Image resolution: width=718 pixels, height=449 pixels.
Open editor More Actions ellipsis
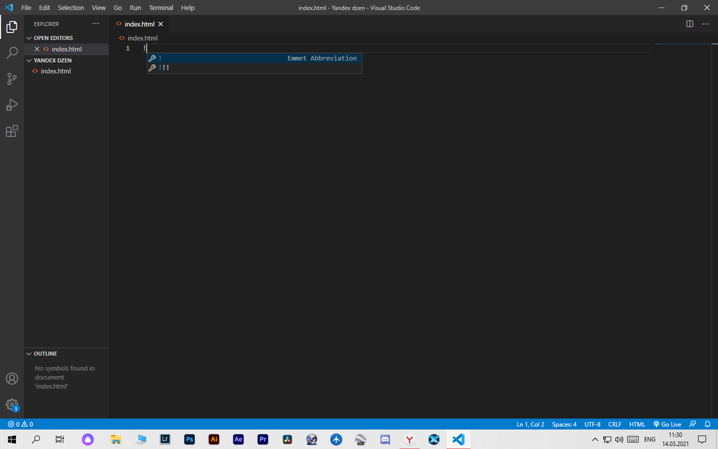tap(705, 24)
